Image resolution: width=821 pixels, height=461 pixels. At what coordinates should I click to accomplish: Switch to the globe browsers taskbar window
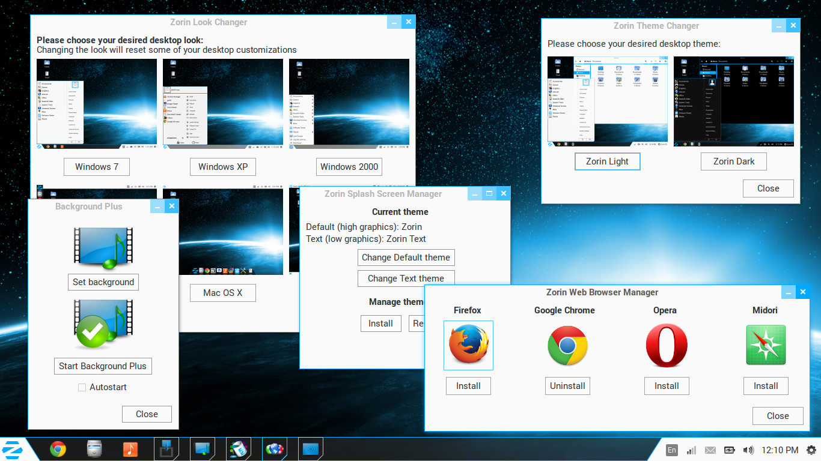(x=275, y=449)
